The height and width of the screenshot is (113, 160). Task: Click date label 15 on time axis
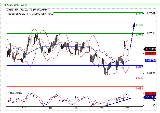click(25, 108)
